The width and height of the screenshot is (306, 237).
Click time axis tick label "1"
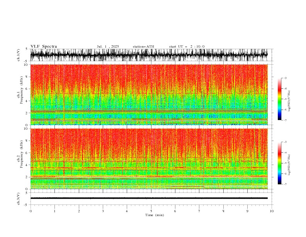pos(54,211)
